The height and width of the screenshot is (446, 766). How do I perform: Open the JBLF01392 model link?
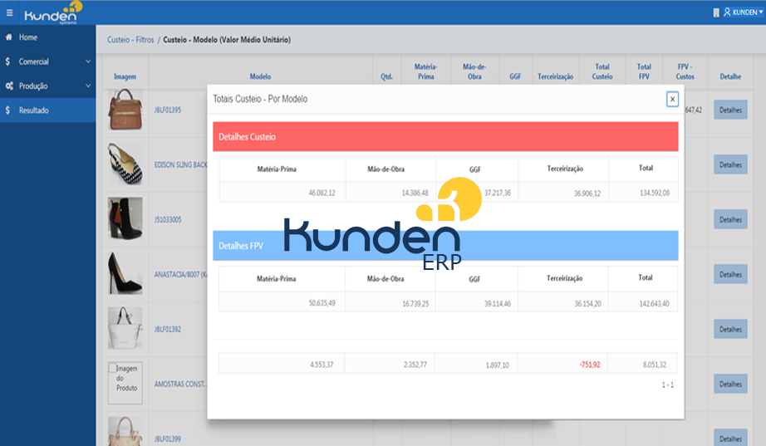click(x=168, y=329)
